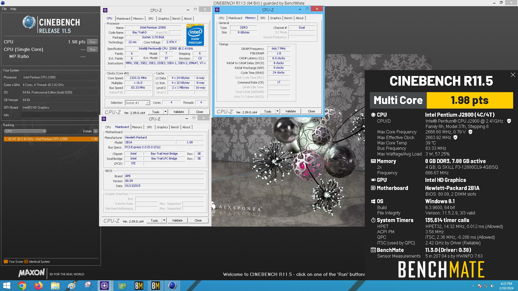Open File Explorer from taskbar
Image resolution: width=518 pixels, height=291 pixels.
(x=55, y=286)
